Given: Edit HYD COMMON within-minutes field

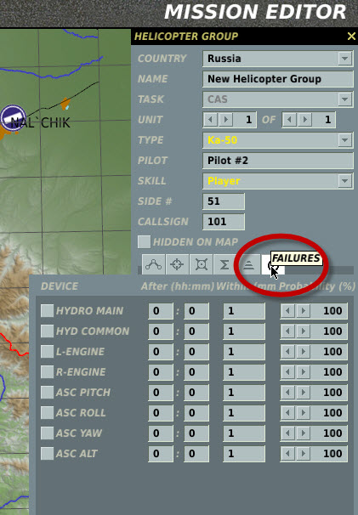Looking at the screenshot, I should [x=244, y=331].
